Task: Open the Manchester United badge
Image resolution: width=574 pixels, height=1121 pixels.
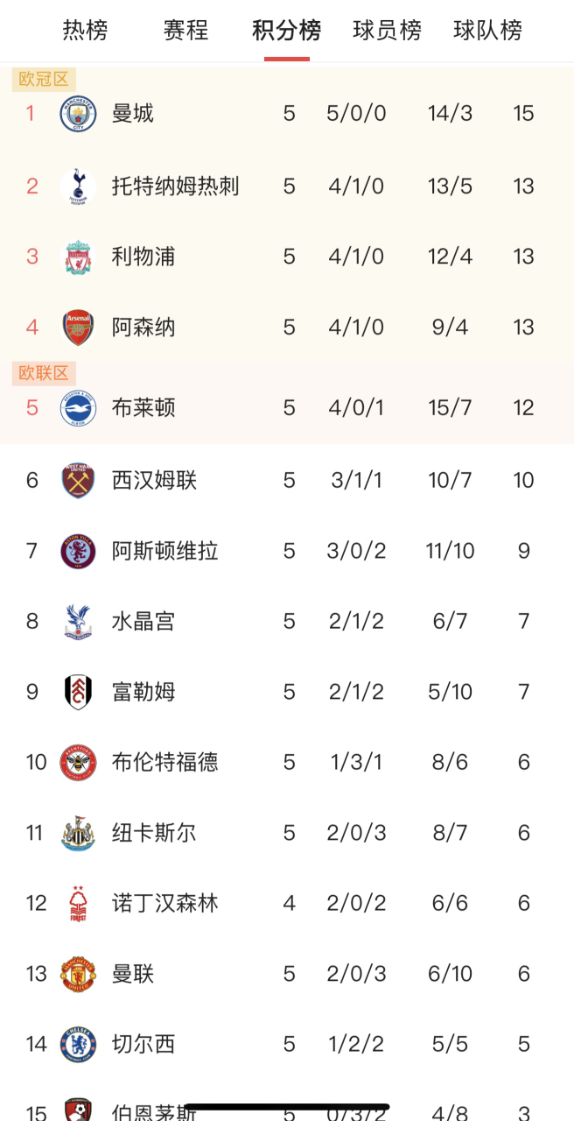Action: pos(80,973)
